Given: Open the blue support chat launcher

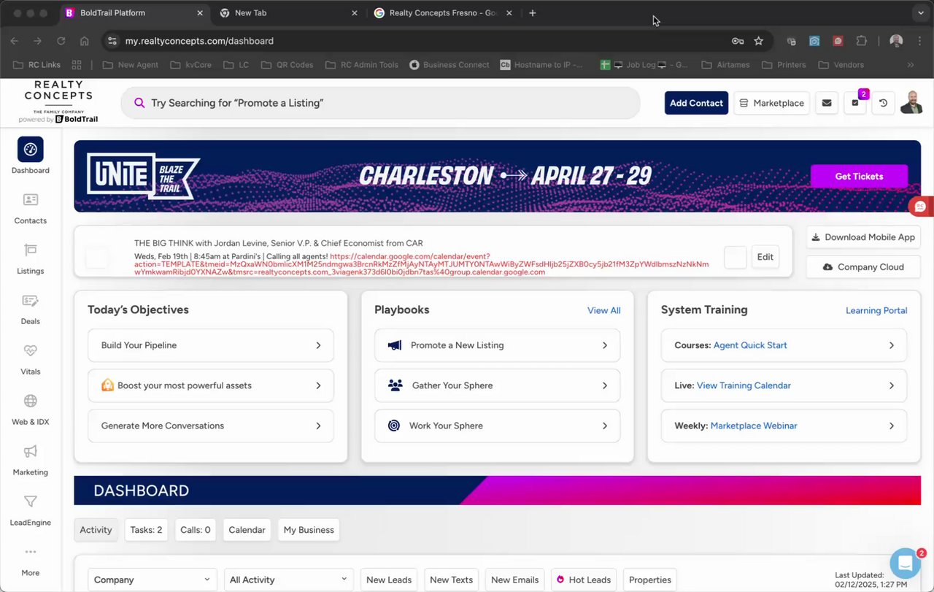Looking at the screenshot, I should (x=905, y=563).
